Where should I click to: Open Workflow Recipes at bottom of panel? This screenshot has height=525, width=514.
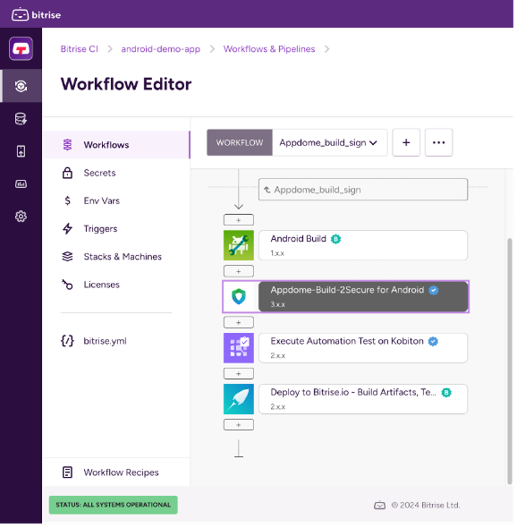point(120,472)
